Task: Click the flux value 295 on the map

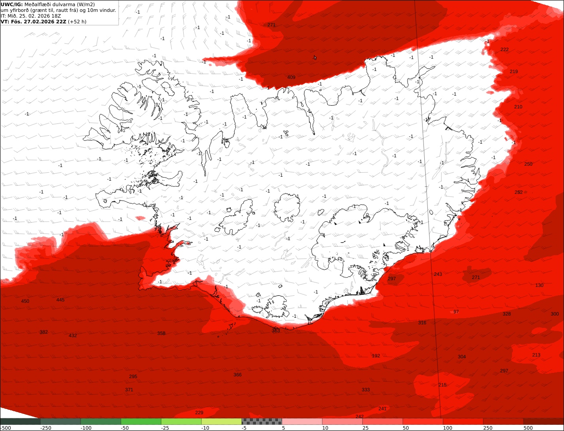Action: coord(133,376)
